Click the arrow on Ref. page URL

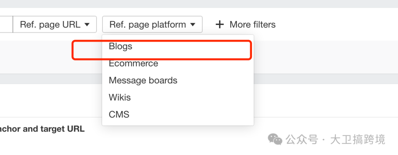[87, 25]
